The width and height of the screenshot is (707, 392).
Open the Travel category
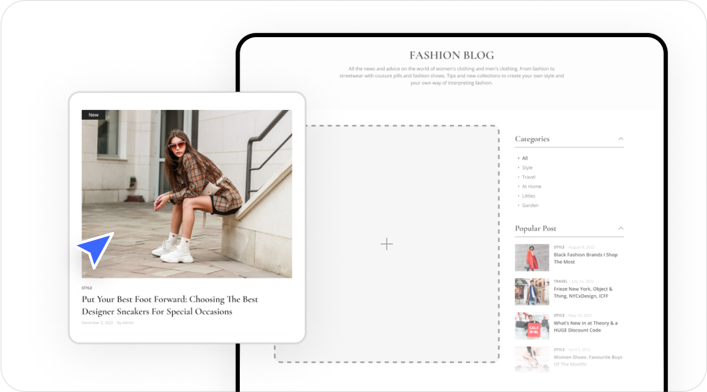[x=528, y=177]
